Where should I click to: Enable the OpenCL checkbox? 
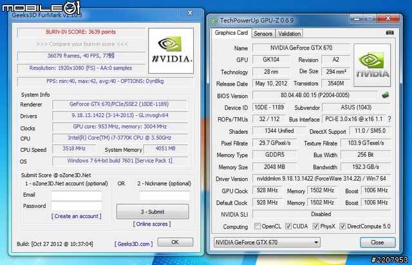[257, 226]
